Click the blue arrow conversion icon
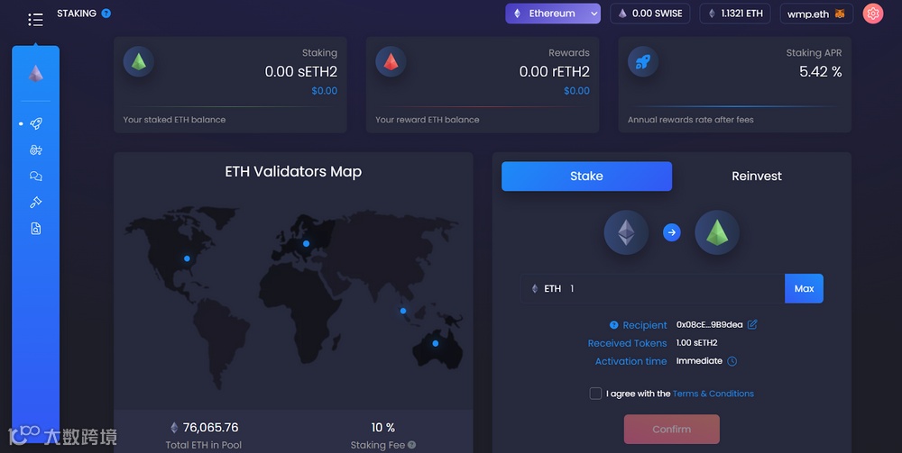 [672, 232]
